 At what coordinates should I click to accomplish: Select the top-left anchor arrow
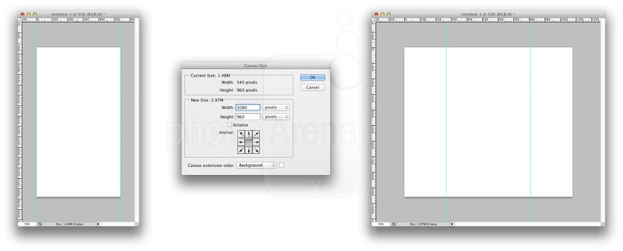(x=241, y=134)
